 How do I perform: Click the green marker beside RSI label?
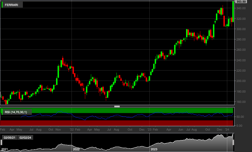[2, 112]
